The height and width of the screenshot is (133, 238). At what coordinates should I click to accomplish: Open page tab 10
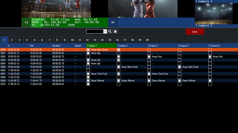72,40
